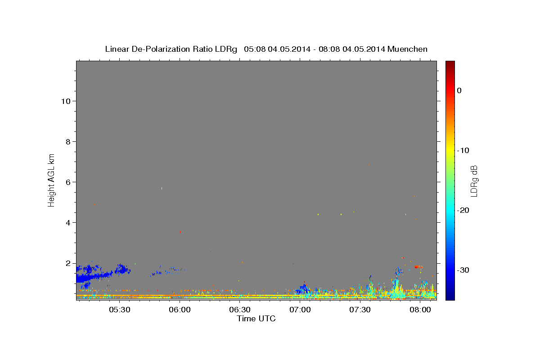
Task: Click the height tick label 8
Action: pyautogui.click(x=68, y=142)
